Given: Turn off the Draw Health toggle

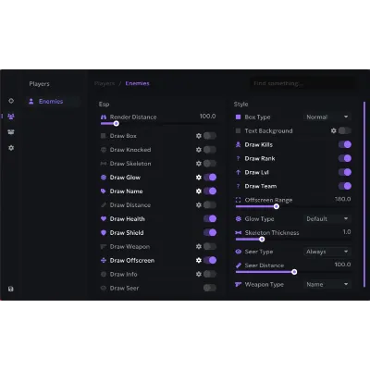Looking at the screenshot, I should coord(210,218).
